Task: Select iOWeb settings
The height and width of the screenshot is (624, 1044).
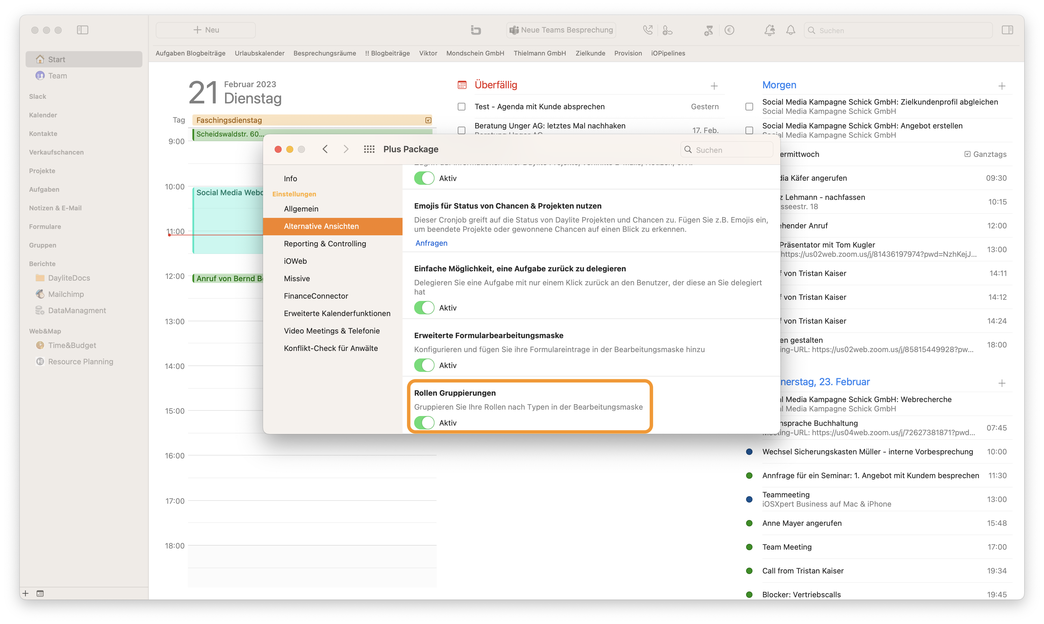Action: (x=295, y=261)
